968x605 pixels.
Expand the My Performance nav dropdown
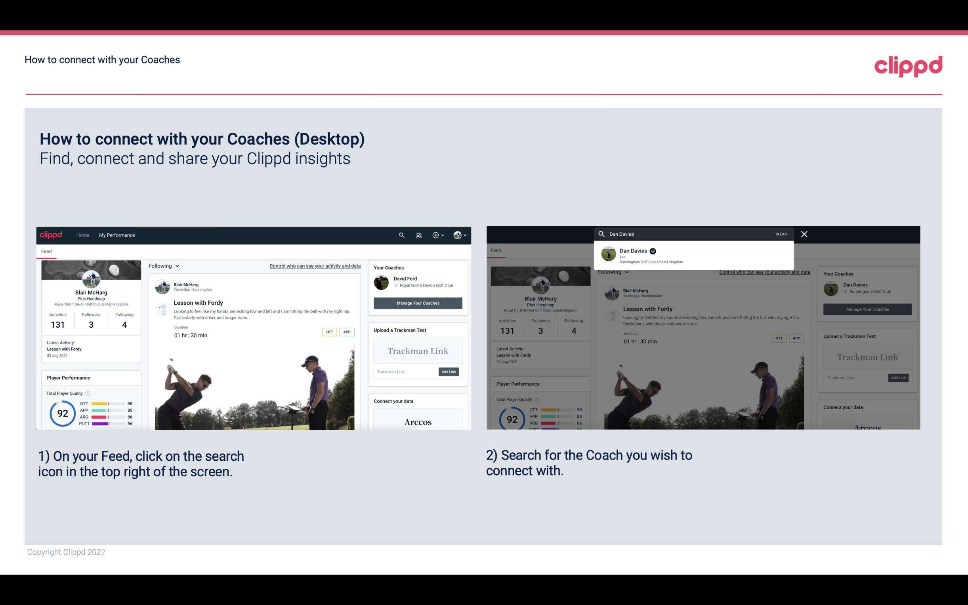[118, 235]
